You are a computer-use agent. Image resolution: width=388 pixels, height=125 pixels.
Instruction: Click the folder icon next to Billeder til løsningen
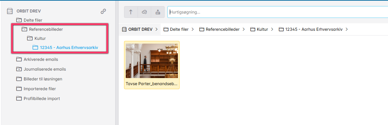(19, 79)
